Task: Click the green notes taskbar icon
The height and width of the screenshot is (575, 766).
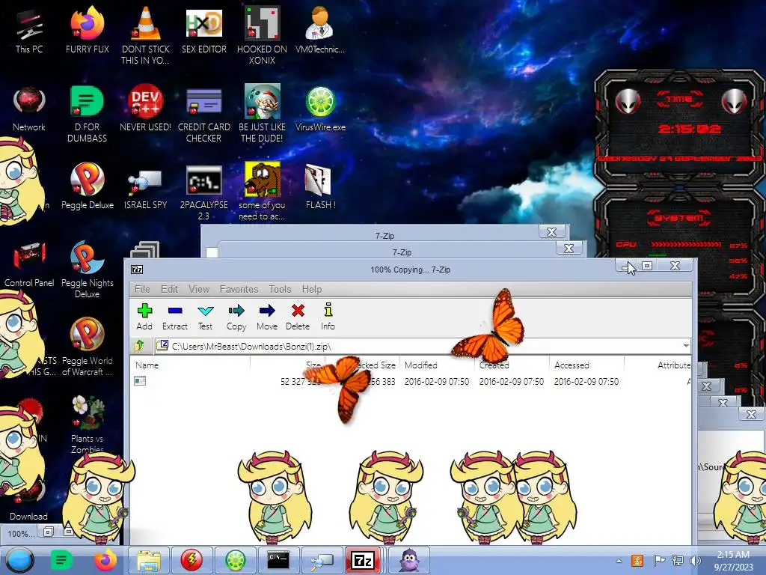Action: [x=61, y=560]
